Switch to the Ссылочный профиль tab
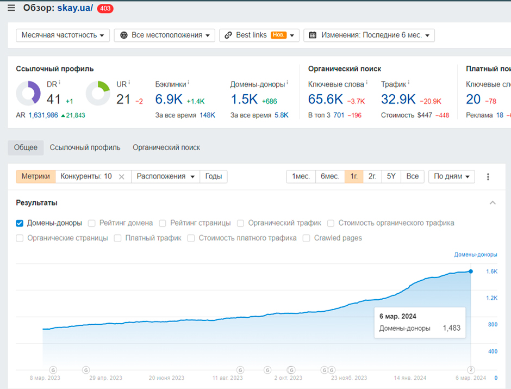Screen dimensions: 511x389 tap(85, 147)
